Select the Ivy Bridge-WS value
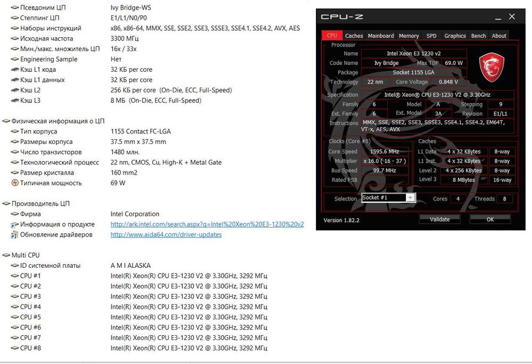This screenshot has height=364, width=532. (131, 7)
